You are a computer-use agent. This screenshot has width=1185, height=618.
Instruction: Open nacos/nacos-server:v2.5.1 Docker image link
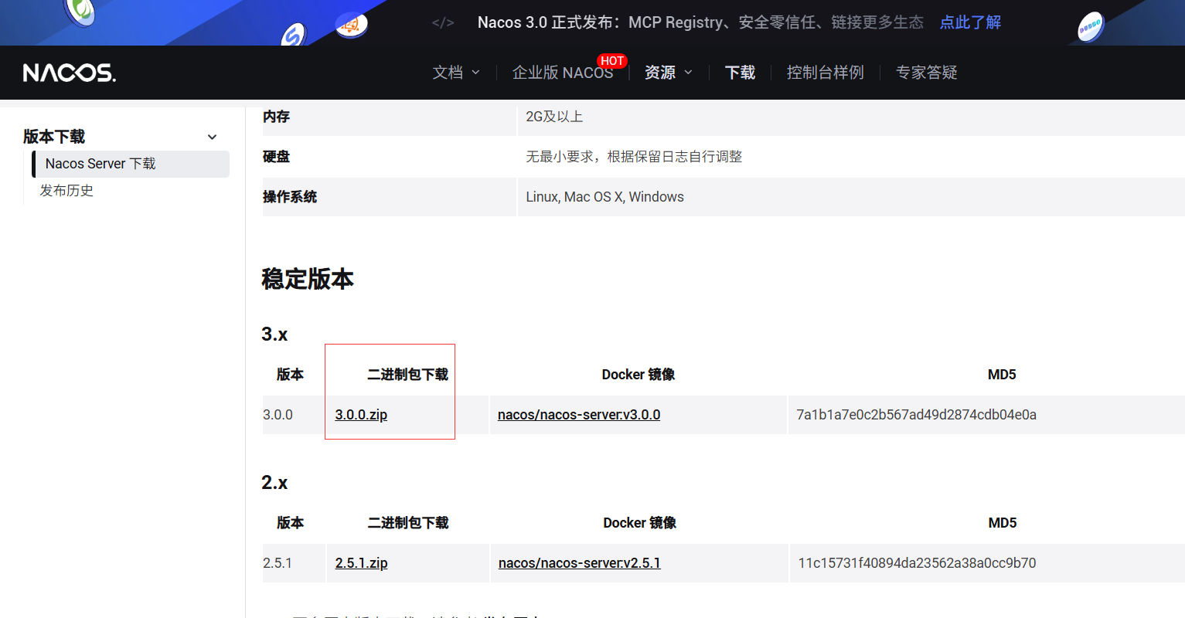pyautogui.click(x=580, y=563)
